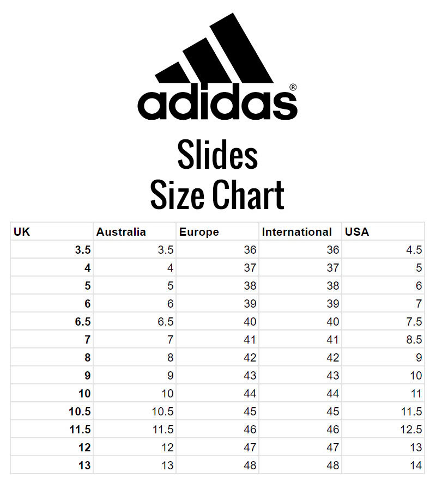Click USA size 4.5 cell
The image size is (436, 490).
coord(383,250)
